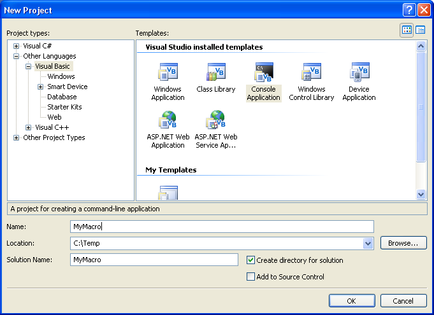Select the Windows Application template icon
The image size is (434, 315).
tap(168, 73)
